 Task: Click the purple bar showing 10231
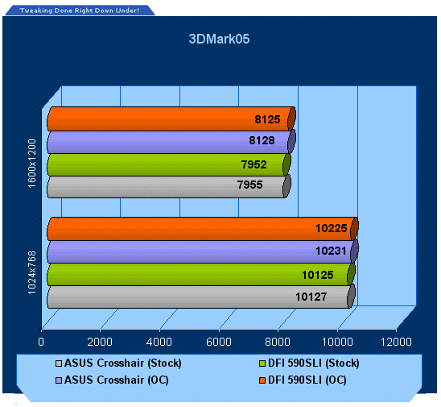coord(203,251)
